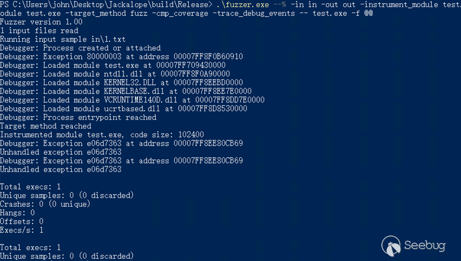Click the "Hangs: 0" statistic line

click(x=17, y=213)
